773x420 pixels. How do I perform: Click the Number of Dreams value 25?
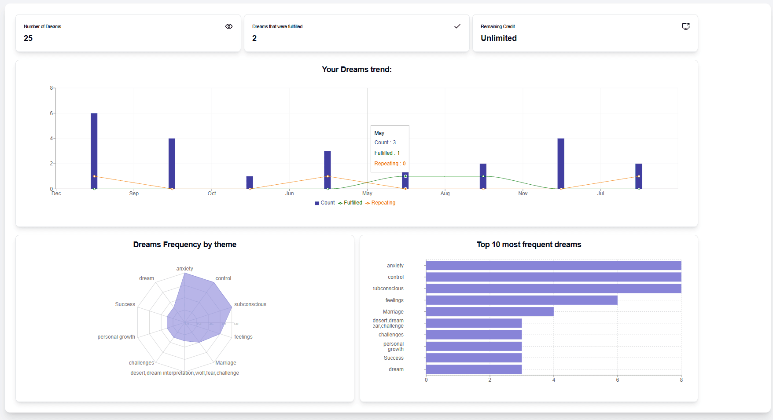click(28, 38)
